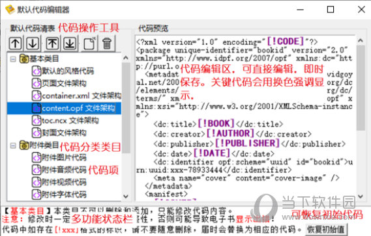Minimize the 默认代码编辑器 window
The width and height of the screenshot is (371, 236).
coord(300,10)
